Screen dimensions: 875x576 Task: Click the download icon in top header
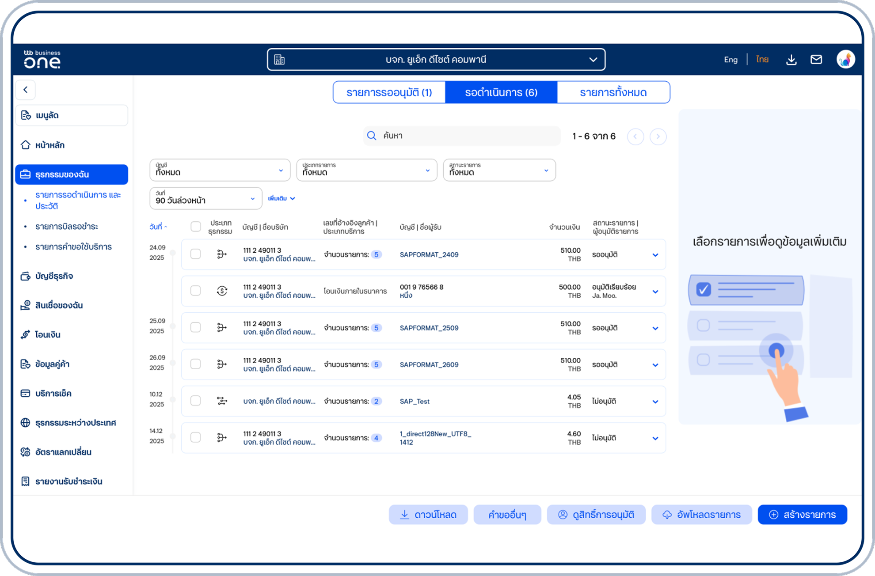[x=791, y=60]
